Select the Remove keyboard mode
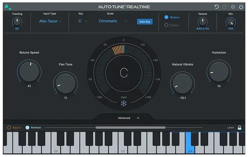The height and width of the screenshot is (157, 248). coord(27,127)
